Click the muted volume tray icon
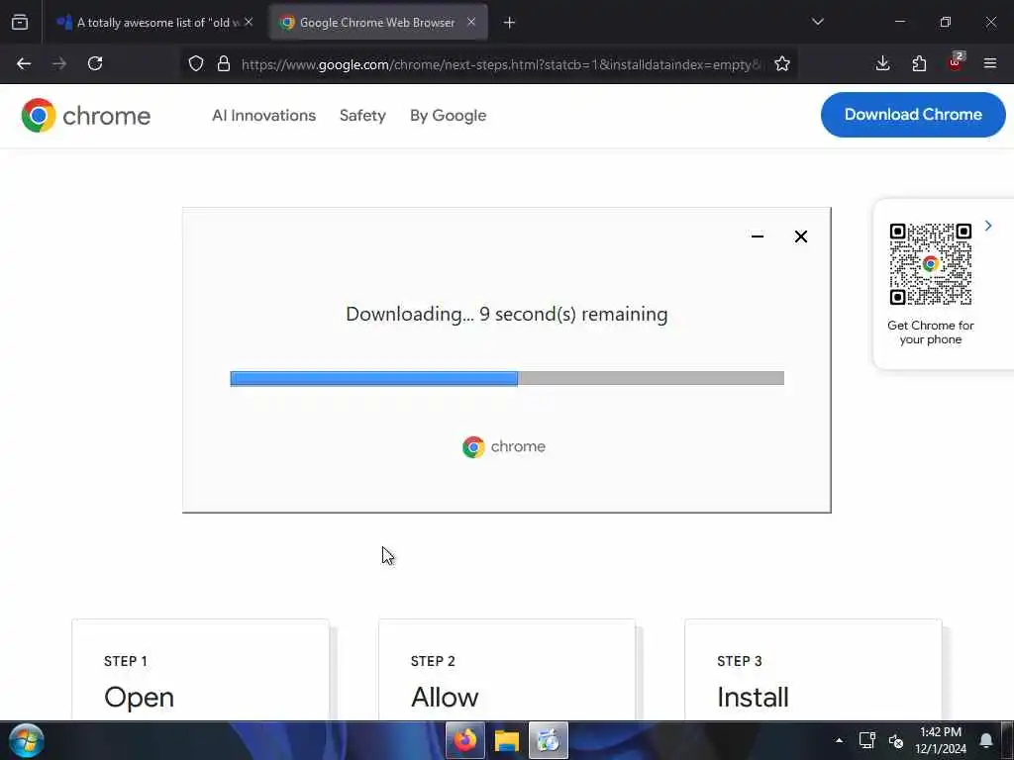Viewport: 1014px width, 760px height. [895, 740]
